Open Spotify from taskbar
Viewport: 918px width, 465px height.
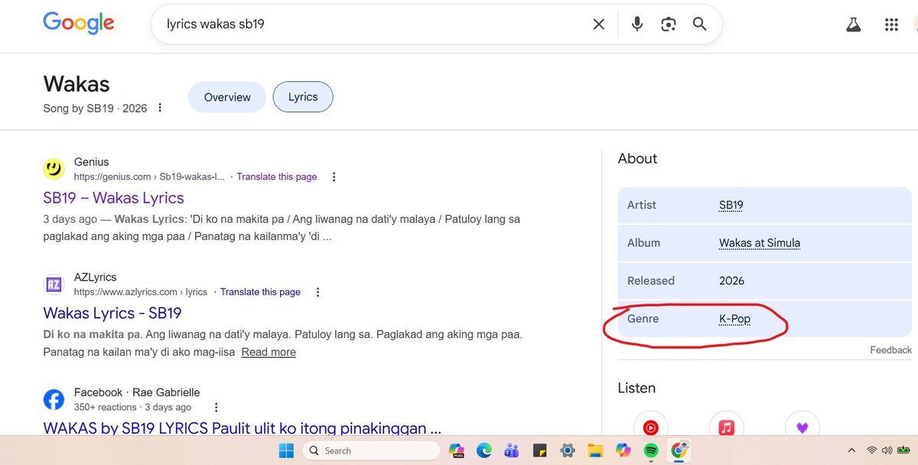tap(651, 450)
